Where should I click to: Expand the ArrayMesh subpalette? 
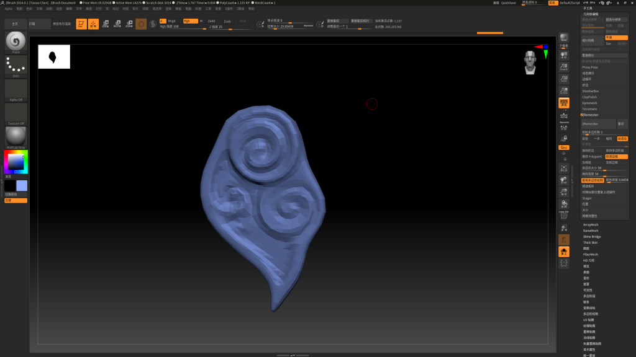click(x=591, y=225)
